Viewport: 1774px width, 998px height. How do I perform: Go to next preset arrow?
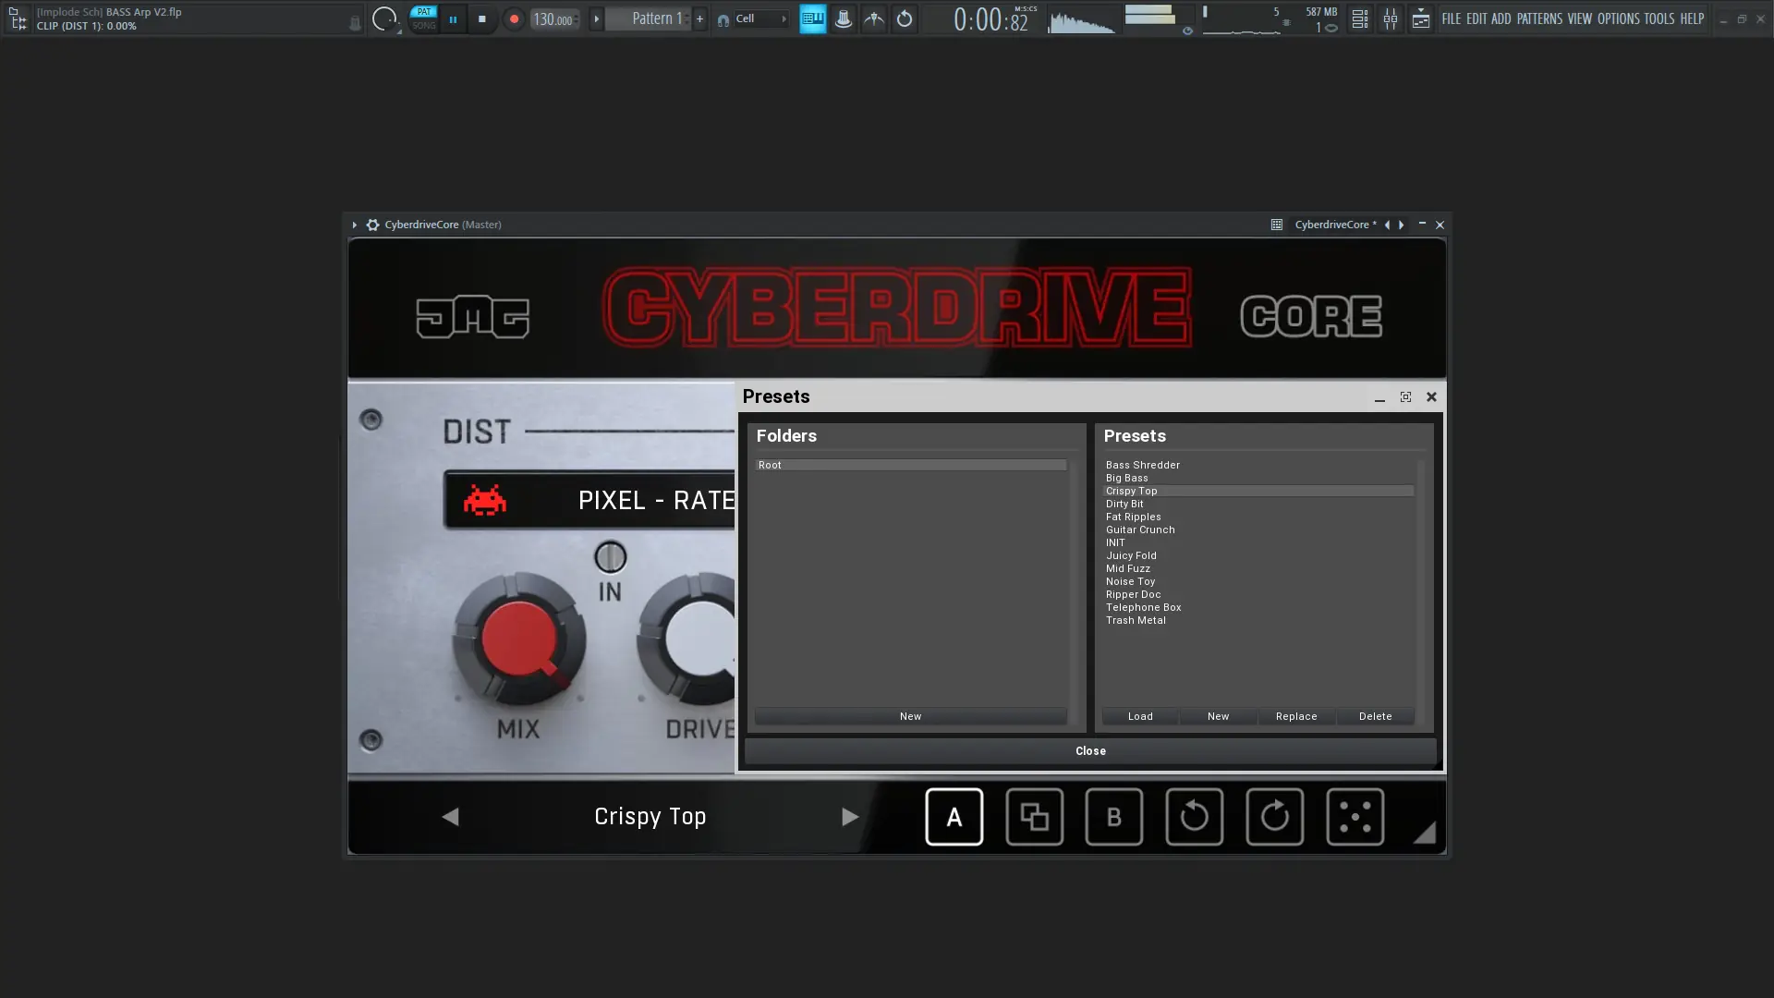click(849, 817)
